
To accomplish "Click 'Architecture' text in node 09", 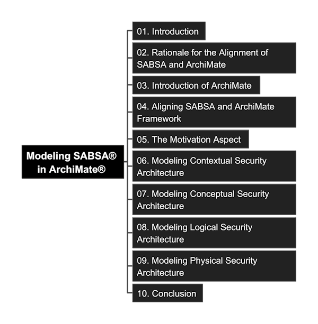I will click(x=161, y=273).
